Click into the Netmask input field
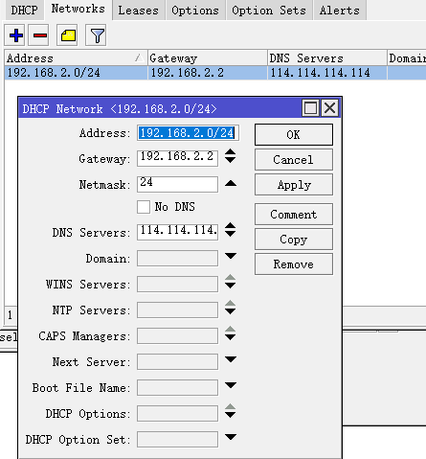This screenshot has width=426, height=459. (x=177, y=184)
